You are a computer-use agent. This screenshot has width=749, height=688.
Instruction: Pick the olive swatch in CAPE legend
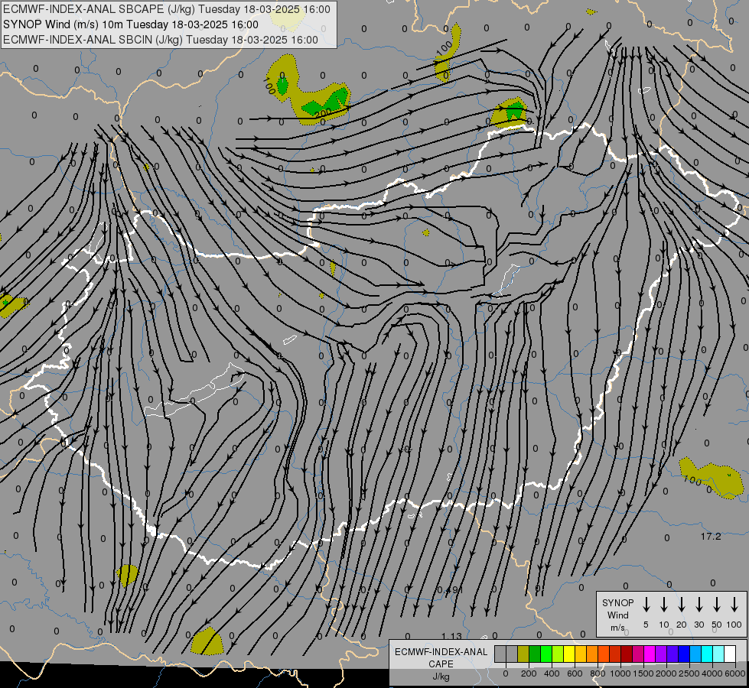(x=523, y=654)
